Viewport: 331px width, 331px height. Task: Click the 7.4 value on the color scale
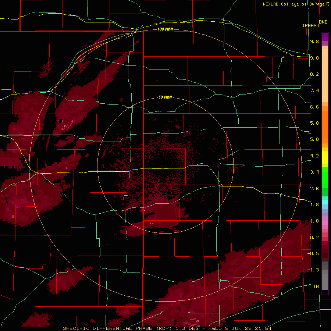[x=314, y=90]
